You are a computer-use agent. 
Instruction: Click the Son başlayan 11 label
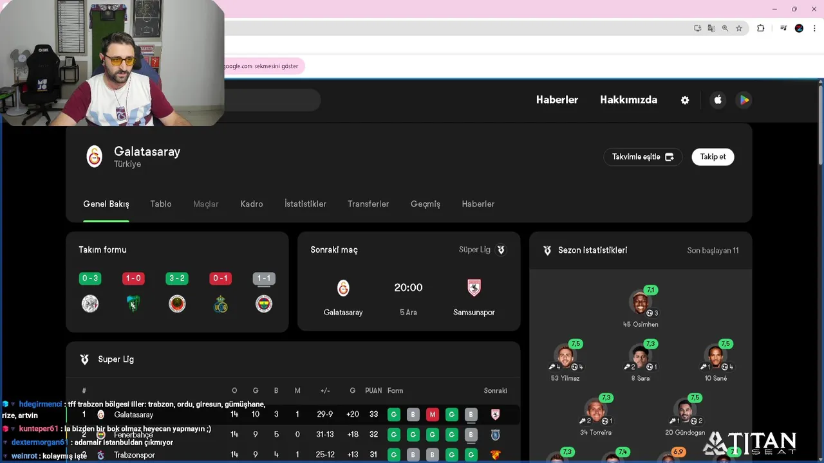pyautogui.click(x=713, y=250)
